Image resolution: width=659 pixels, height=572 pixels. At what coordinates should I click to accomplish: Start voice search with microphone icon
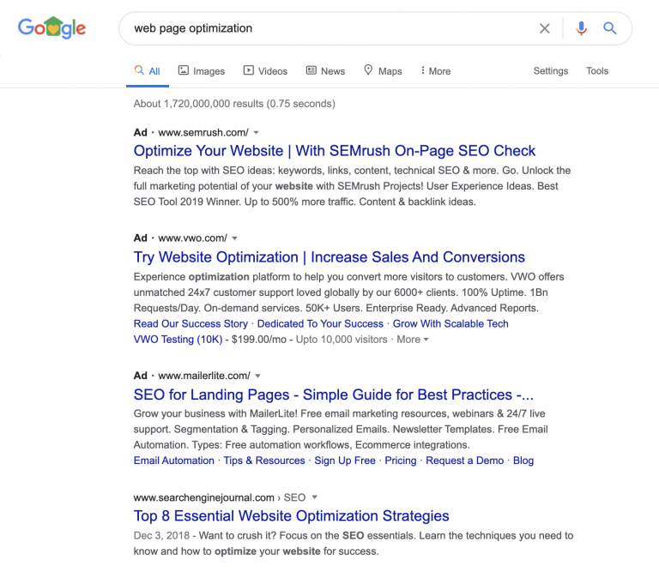point(581,28)
